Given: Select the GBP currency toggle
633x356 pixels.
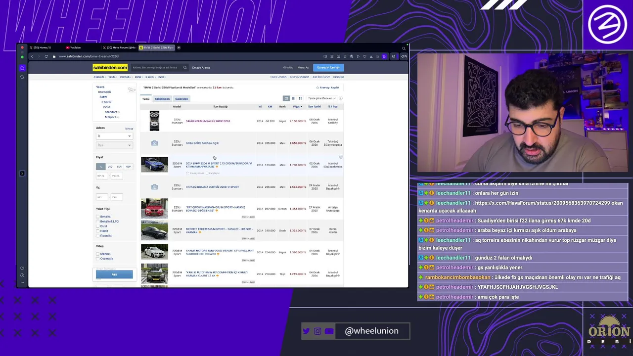Looking at the screenshot, I should (128, 167).
